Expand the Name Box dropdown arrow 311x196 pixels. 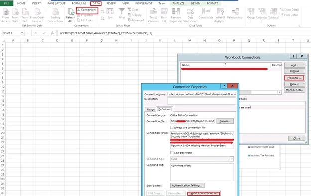(22, 33)
